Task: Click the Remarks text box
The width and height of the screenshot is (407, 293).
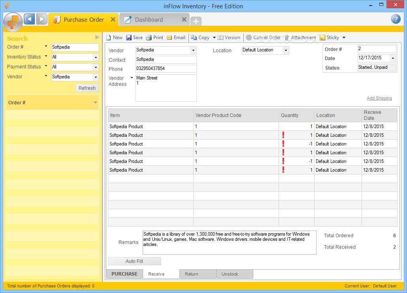Action: coord(229,242)
